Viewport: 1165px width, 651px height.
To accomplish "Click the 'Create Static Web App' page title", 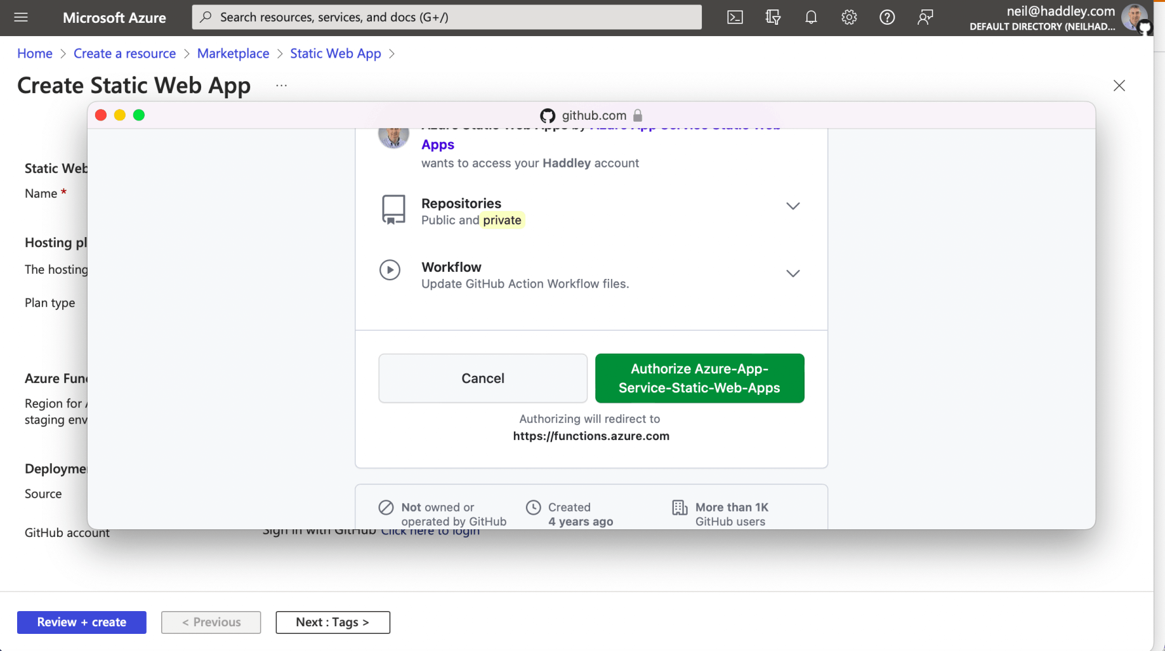I will tap(134, 86).
